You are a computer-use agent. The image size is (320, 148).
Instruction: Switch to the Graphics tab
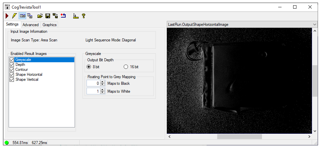click(49, 25)
